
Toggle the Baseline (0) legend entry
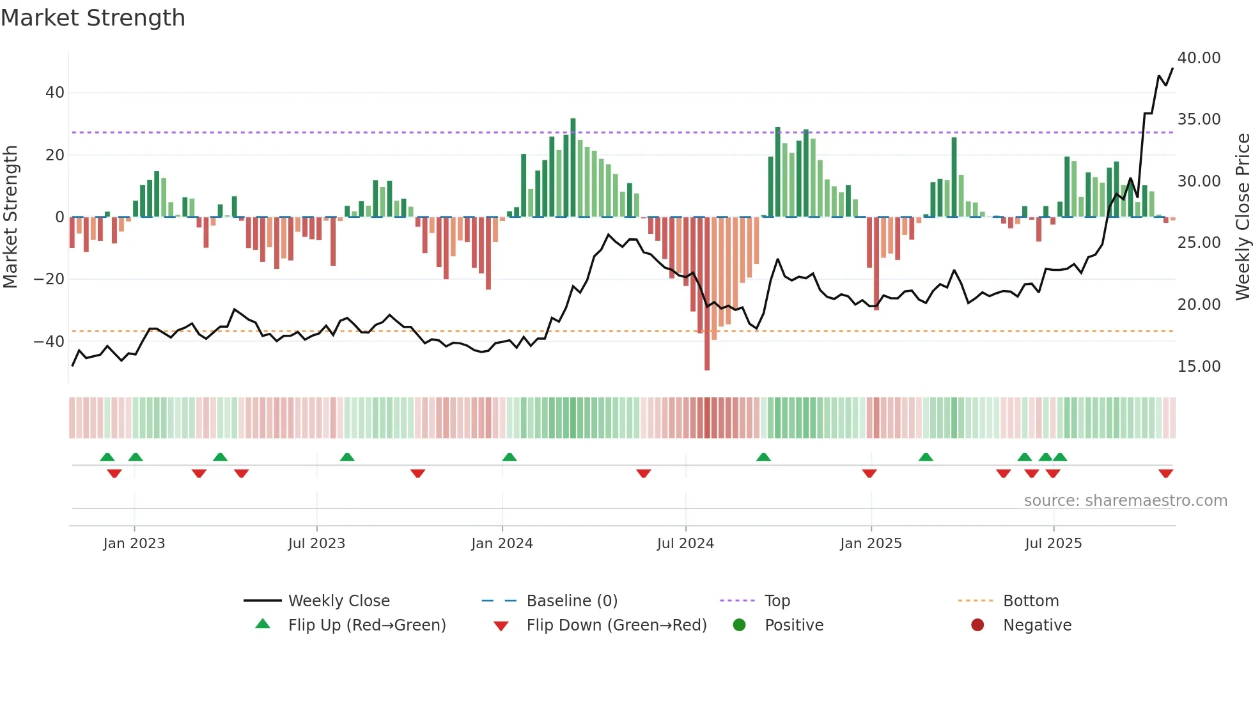click(x=550, y=601)
